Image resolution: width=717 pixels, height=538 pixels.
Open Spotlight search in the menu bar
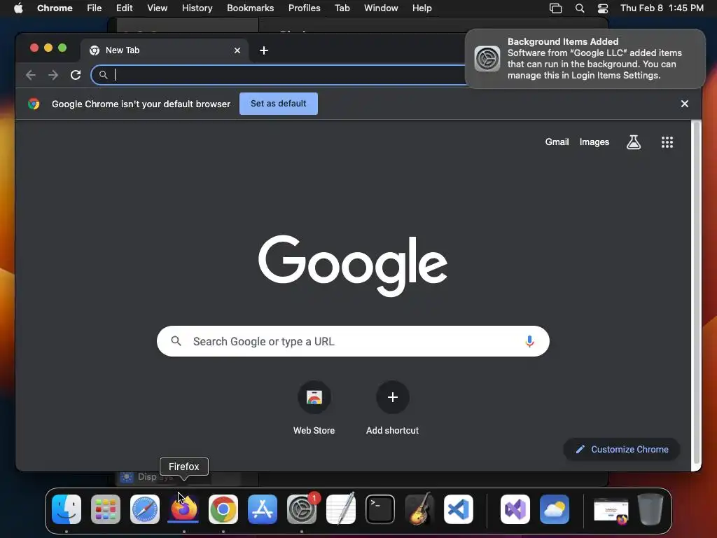(x=579, y=8)
